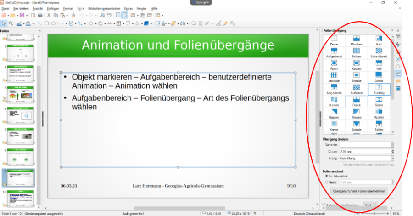This screenshot has width=413, height=216.
Task: Open the Einfügen menu
Action: click(x=53, y=8)
